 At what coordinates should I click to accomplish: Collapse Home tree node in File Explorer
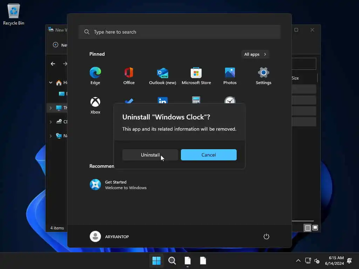point(50,83)
